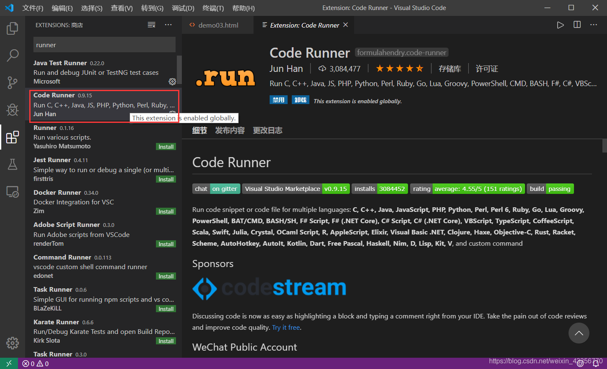Click the 卸载 uninstall button
Screen dimensions: 607x369
click(300, 100)
